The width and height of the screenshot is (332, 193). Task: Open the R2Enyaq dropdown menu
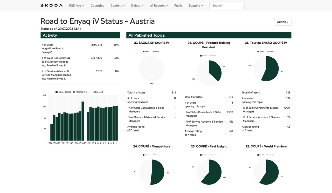point(77,5)
